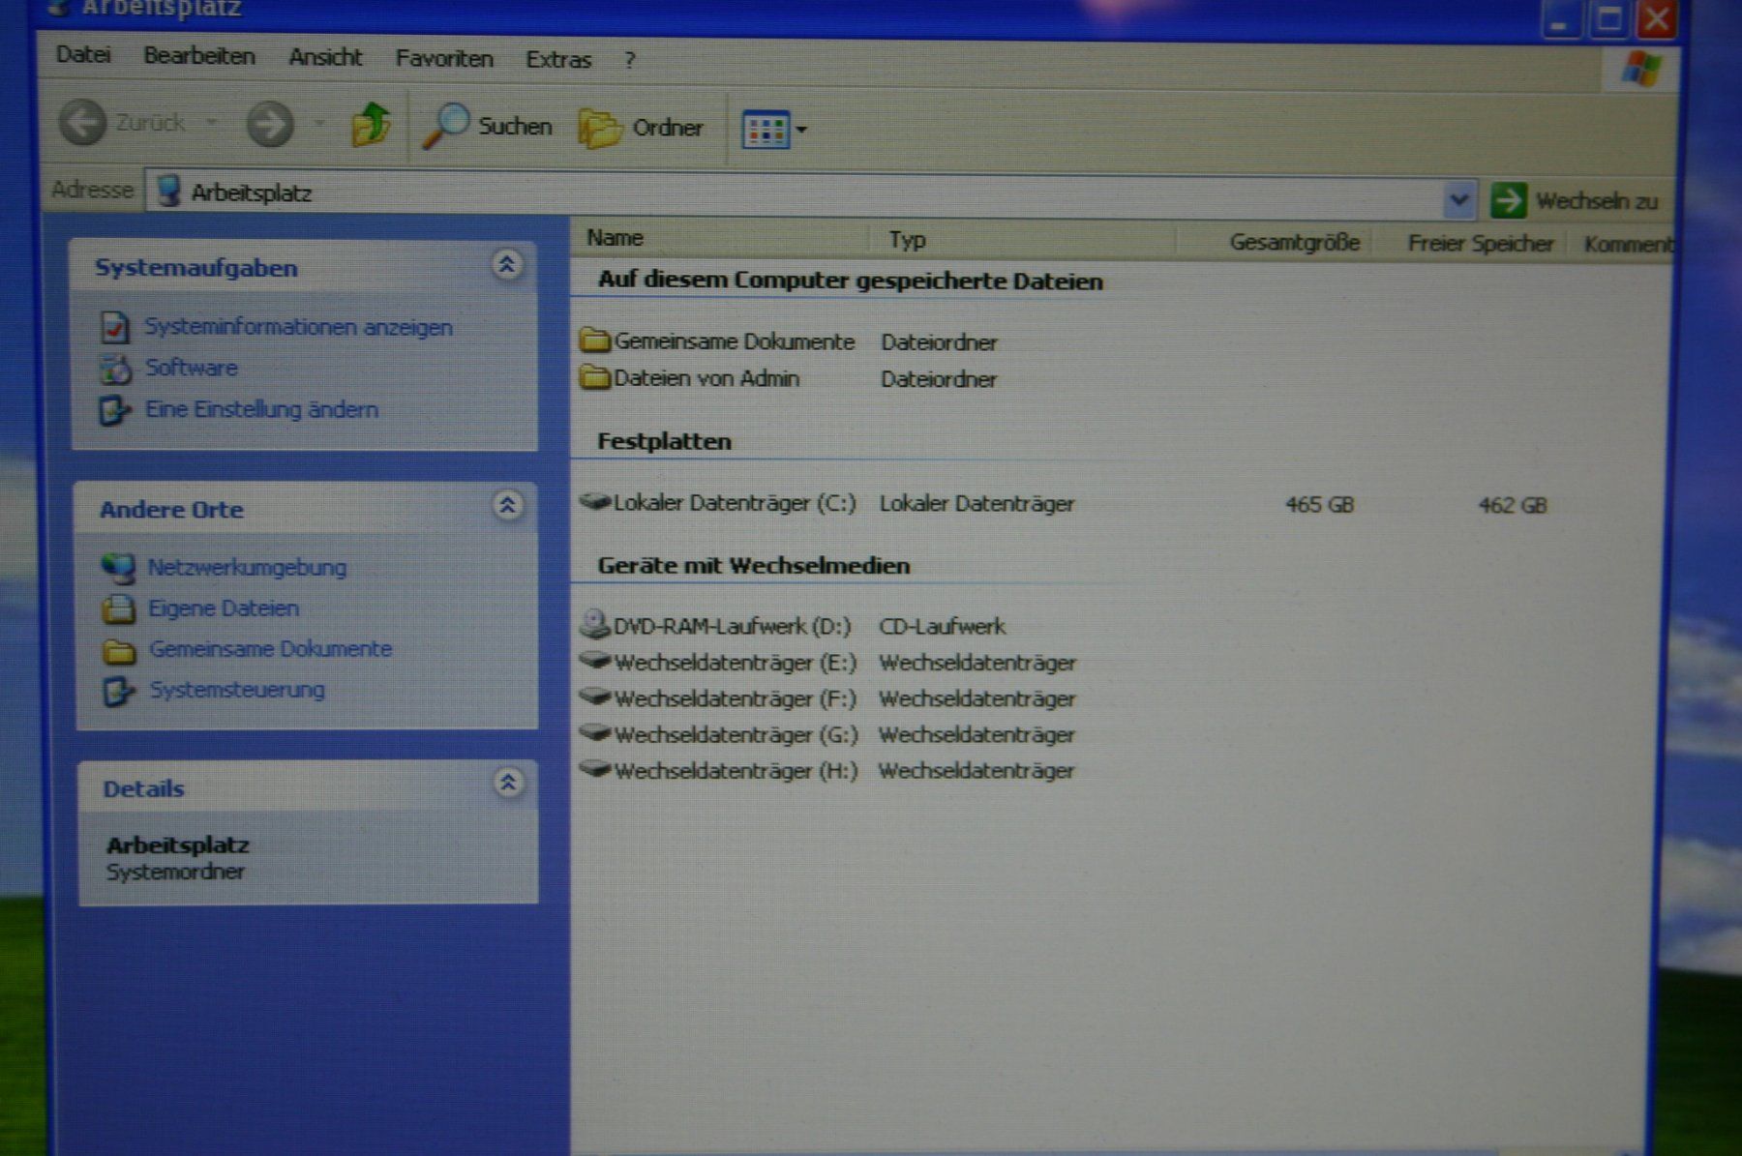Click the Netzwerkumgebung globe icon
Image resolution: width=1742 pixels, height=1156 pixels.
(x=118, y=568)
